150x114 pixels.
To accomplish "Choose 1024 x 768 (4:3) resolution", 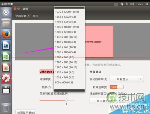I will pyautogui.click(x=65, y=77).
